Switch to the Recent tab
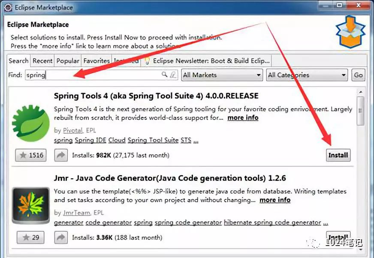Image resolution: width=374 pixels, height=258 pixels. point(42,60)
